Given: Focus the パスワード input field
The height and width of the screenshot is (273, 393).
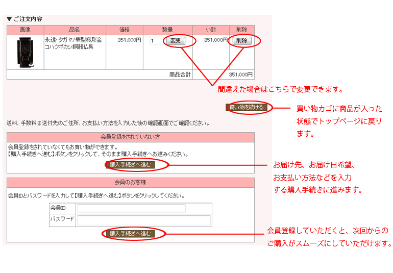Looking at the screenshot, I should [x=143, y=220].
